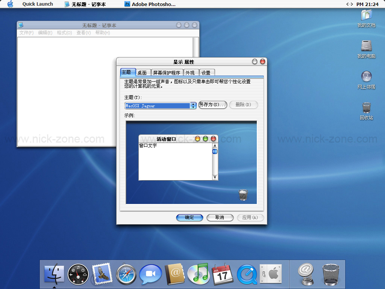This screenshot has height=289, width=385.
Task: Click the 删除(D) button
Action: (243, 105)
